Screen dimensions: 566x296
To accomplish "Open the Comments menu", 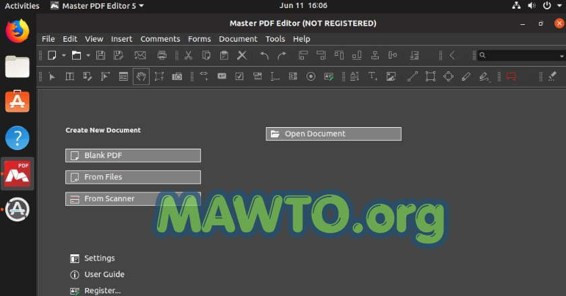I will (x=160, y=39).
